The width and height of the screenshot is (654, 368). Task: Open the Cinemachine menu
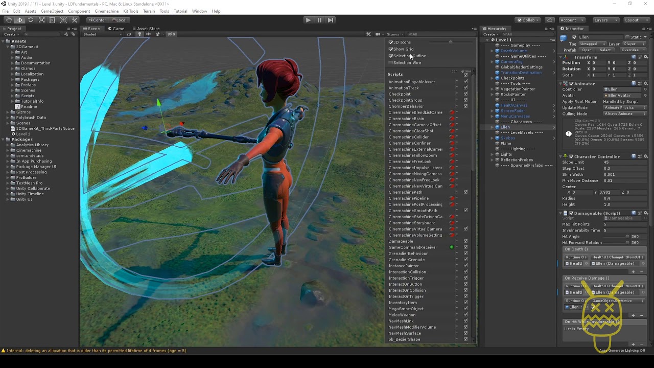[x=106, y=11]
